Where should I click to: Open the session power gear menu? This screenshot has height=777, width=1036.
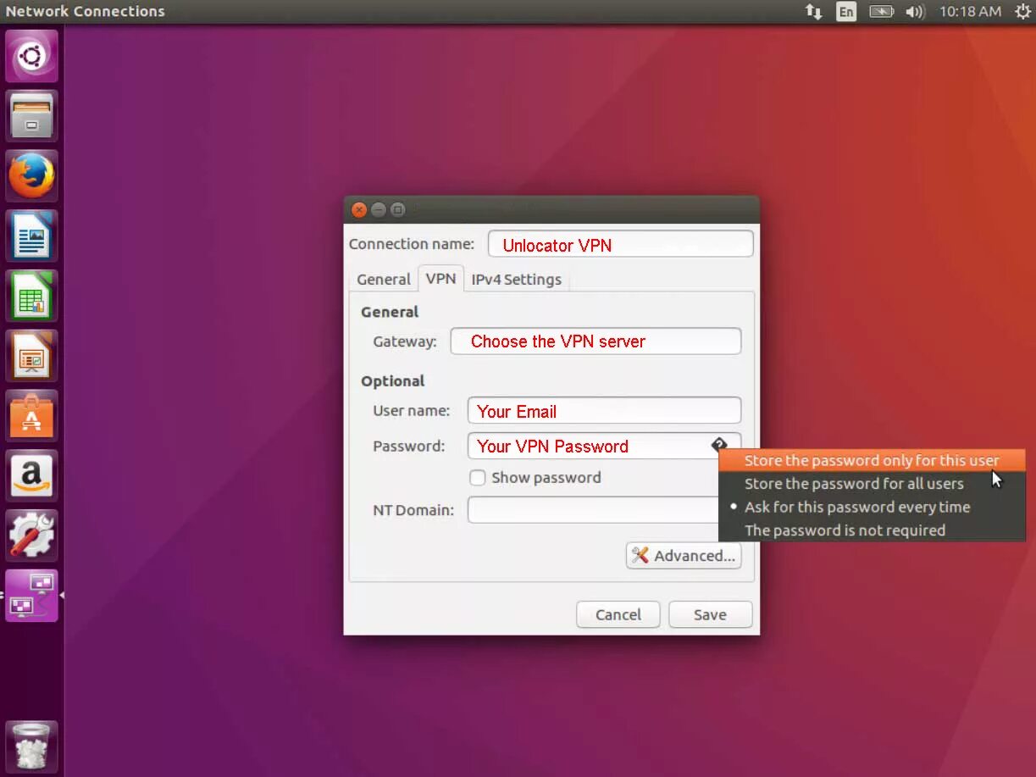coord(1022,12)
